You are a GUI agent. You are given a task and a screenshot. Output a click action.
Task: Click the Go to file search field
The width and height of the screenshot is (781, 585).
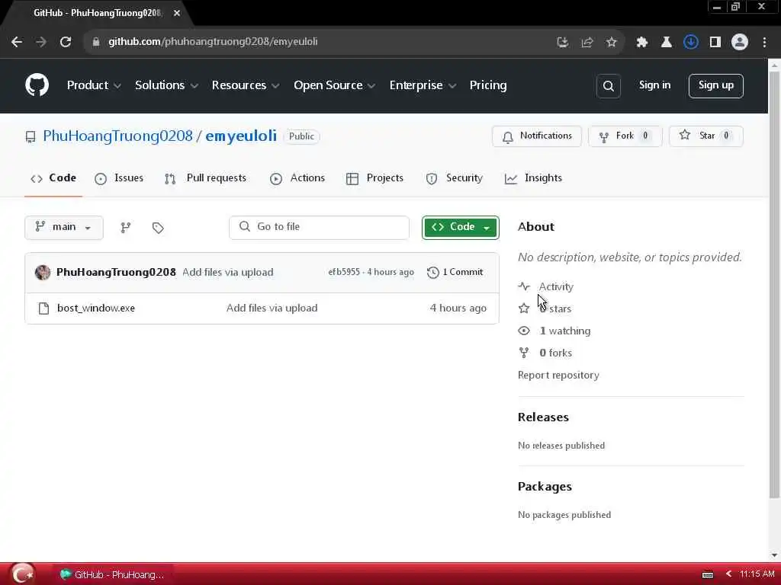(319, 227)
